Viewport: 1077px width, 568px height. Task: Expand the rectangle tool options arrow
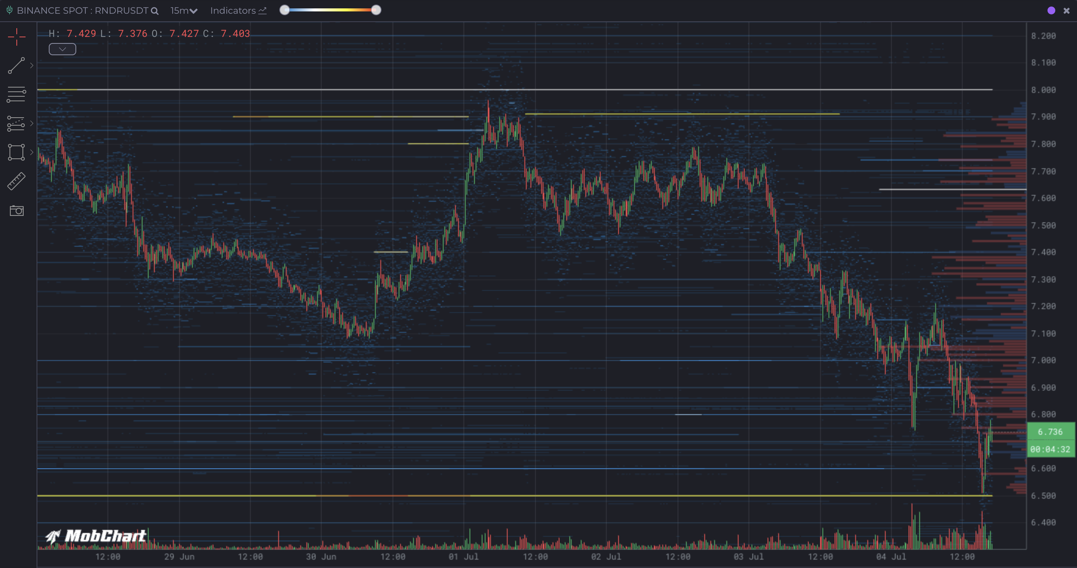[32, 152]
